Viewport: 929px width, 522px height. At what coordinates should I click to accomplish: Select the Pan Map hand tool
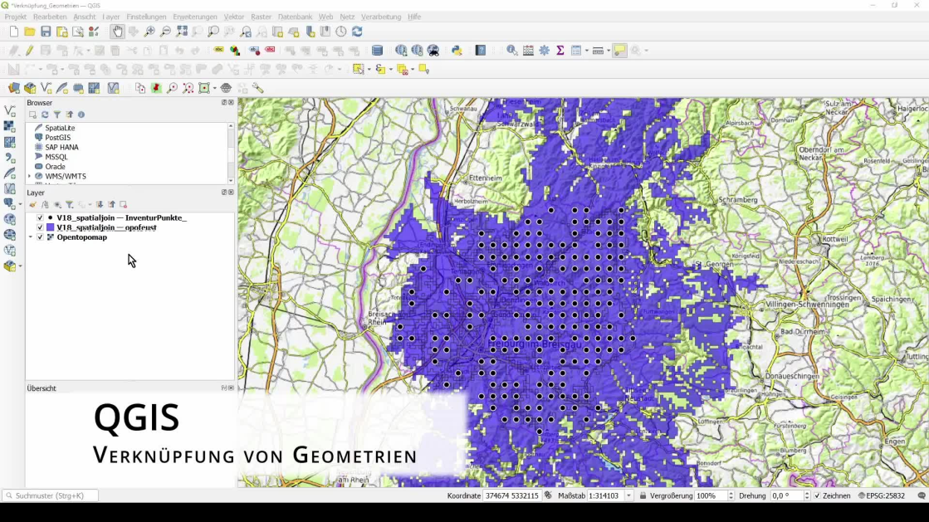pos(117,32)
